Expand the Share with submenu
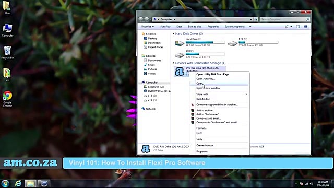The width and height of the screenshot is (334, 188). 219,94
